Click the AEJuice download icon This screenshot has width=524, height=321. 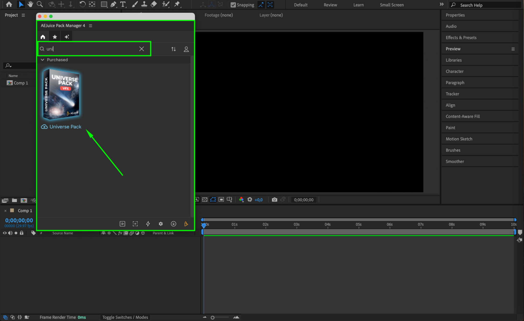[x=174, y=224]
